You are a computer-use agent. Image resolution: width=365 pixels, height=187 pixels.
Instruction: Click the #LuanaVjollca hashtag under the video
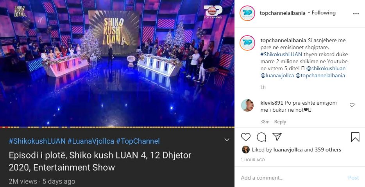pyautogui.click(x=91, y=141)
